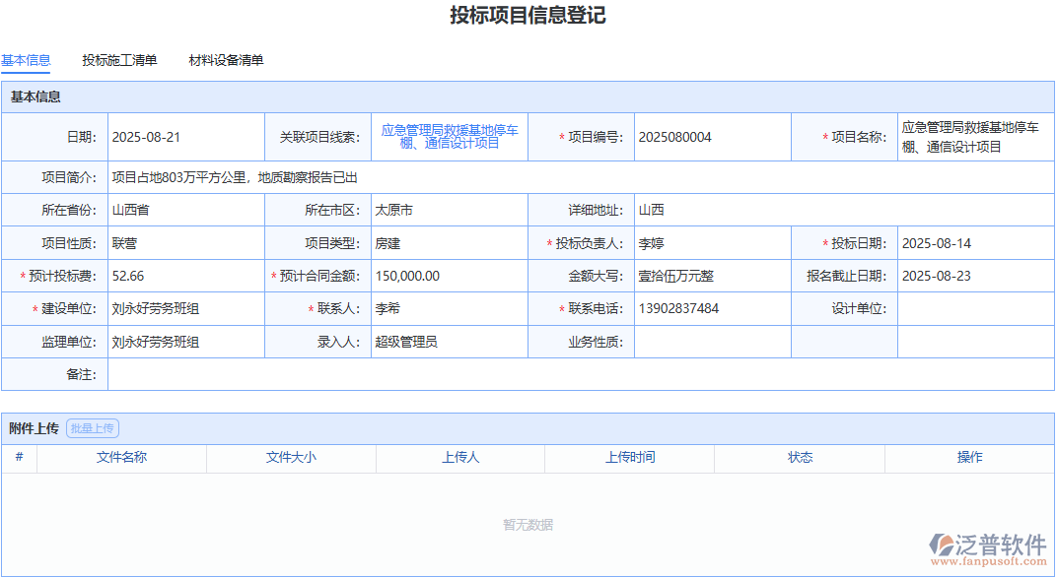The image size is (1057, 577).
Task: Click the 状态 column header
Action: pos(799,458)
